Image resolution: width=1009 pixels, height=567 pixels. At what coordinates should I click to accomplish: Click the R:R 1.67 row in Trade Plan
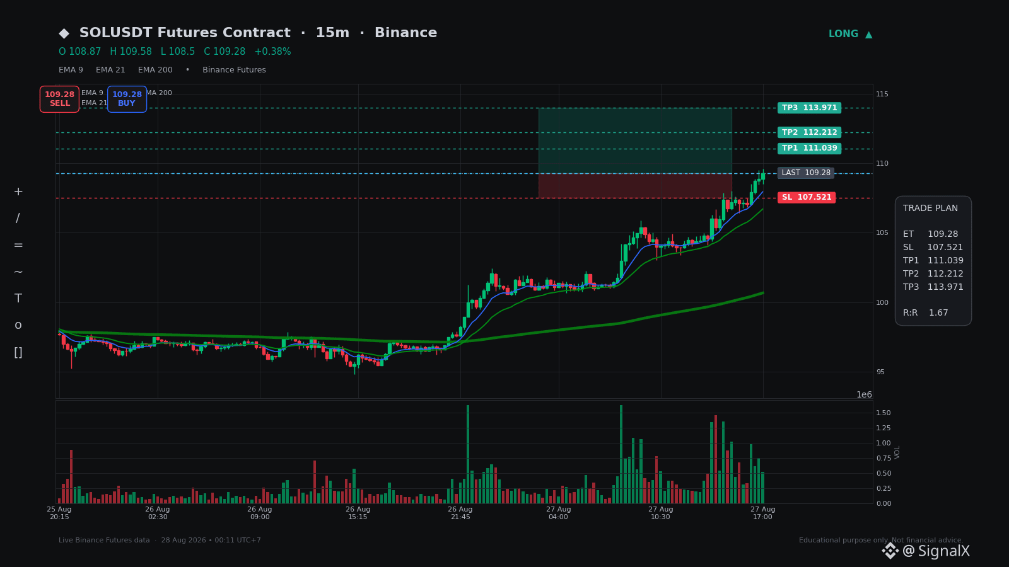tap(926, 313)
